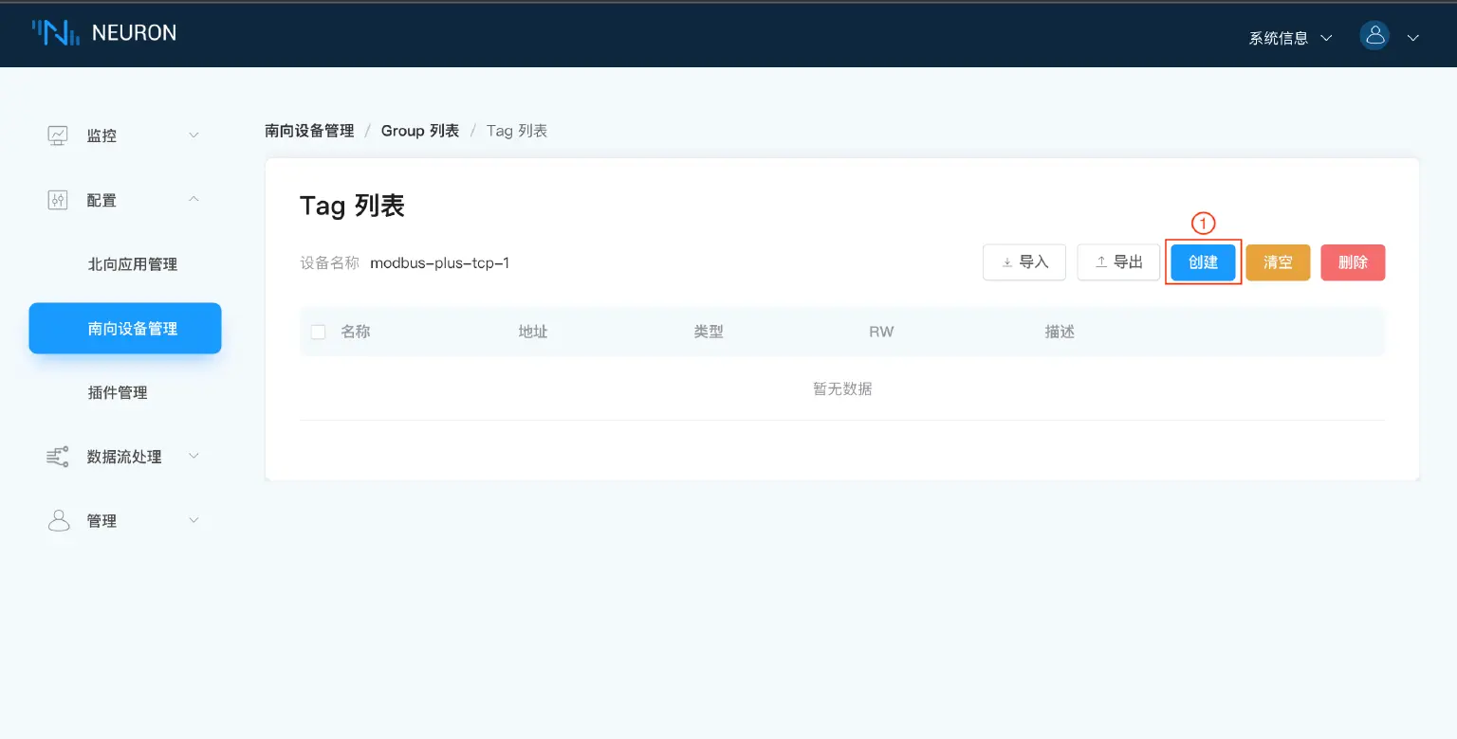Viewport: 1457px width, 739px height.
Task: Toggle the select-all checkbox in table header
Action: (x=319, y=332)
